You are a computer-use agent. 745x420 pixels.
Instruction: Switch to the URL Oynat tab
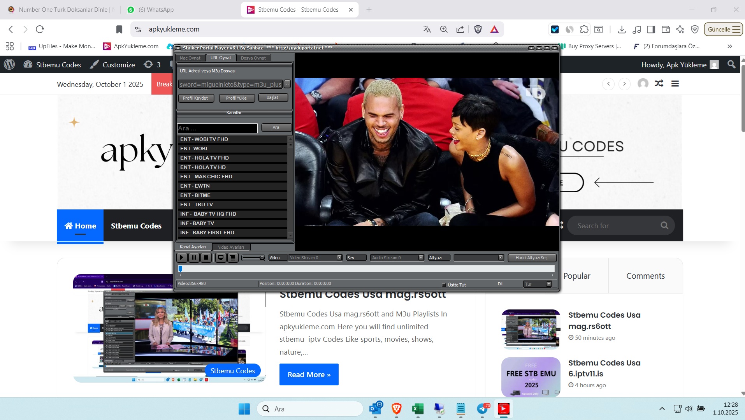coord(221,58)
